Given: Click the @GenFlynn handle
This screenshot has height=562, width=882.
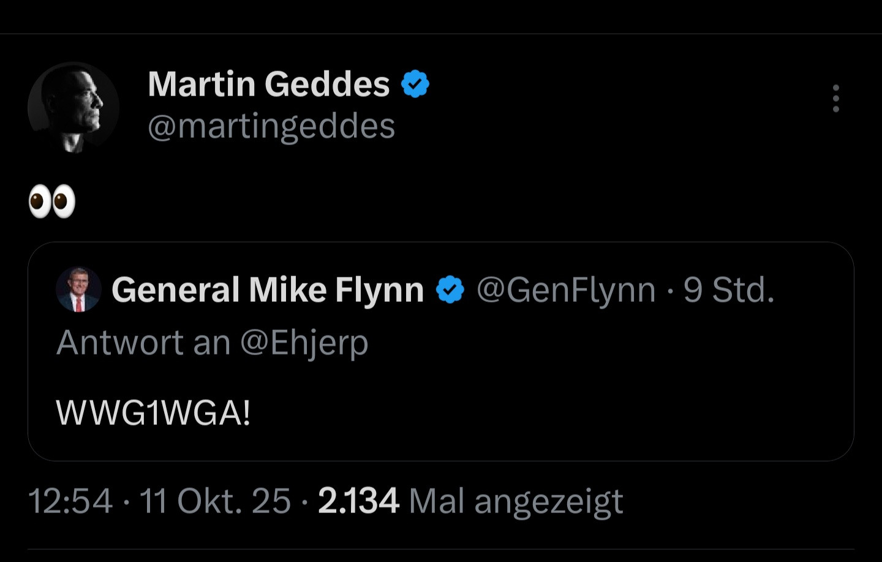Looking at the screenshot, I should coord(566,290).
